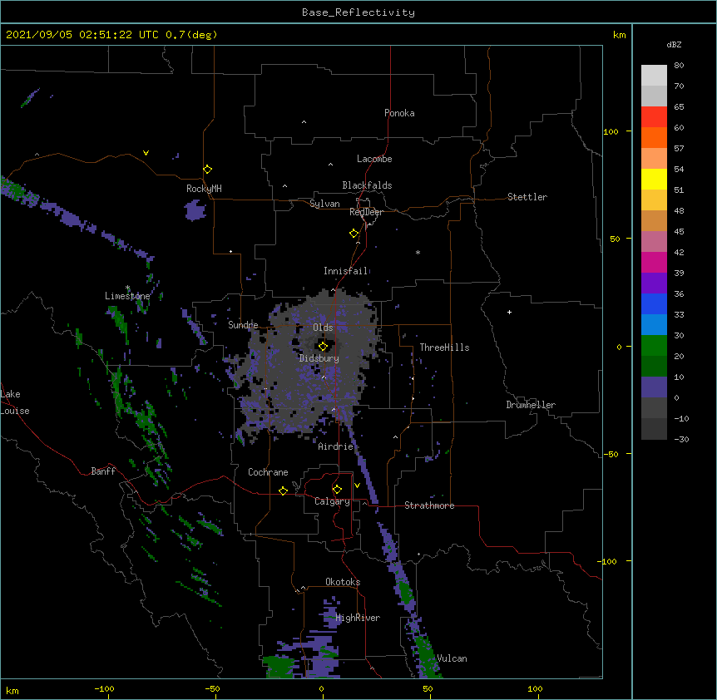Click the Blackfalds city label
The width and height of the screenshot is (717, 700).
tap(367, 185)
